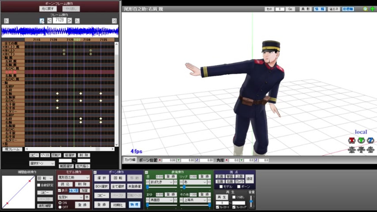This screenshot has height=212, width=377.
Task: Toggle 情報 info viewport button
Action: (x=320, y=9)
